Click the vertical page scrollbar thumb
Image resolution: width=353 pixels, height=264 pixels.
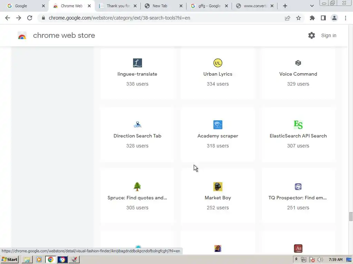(x=351, y=217)
